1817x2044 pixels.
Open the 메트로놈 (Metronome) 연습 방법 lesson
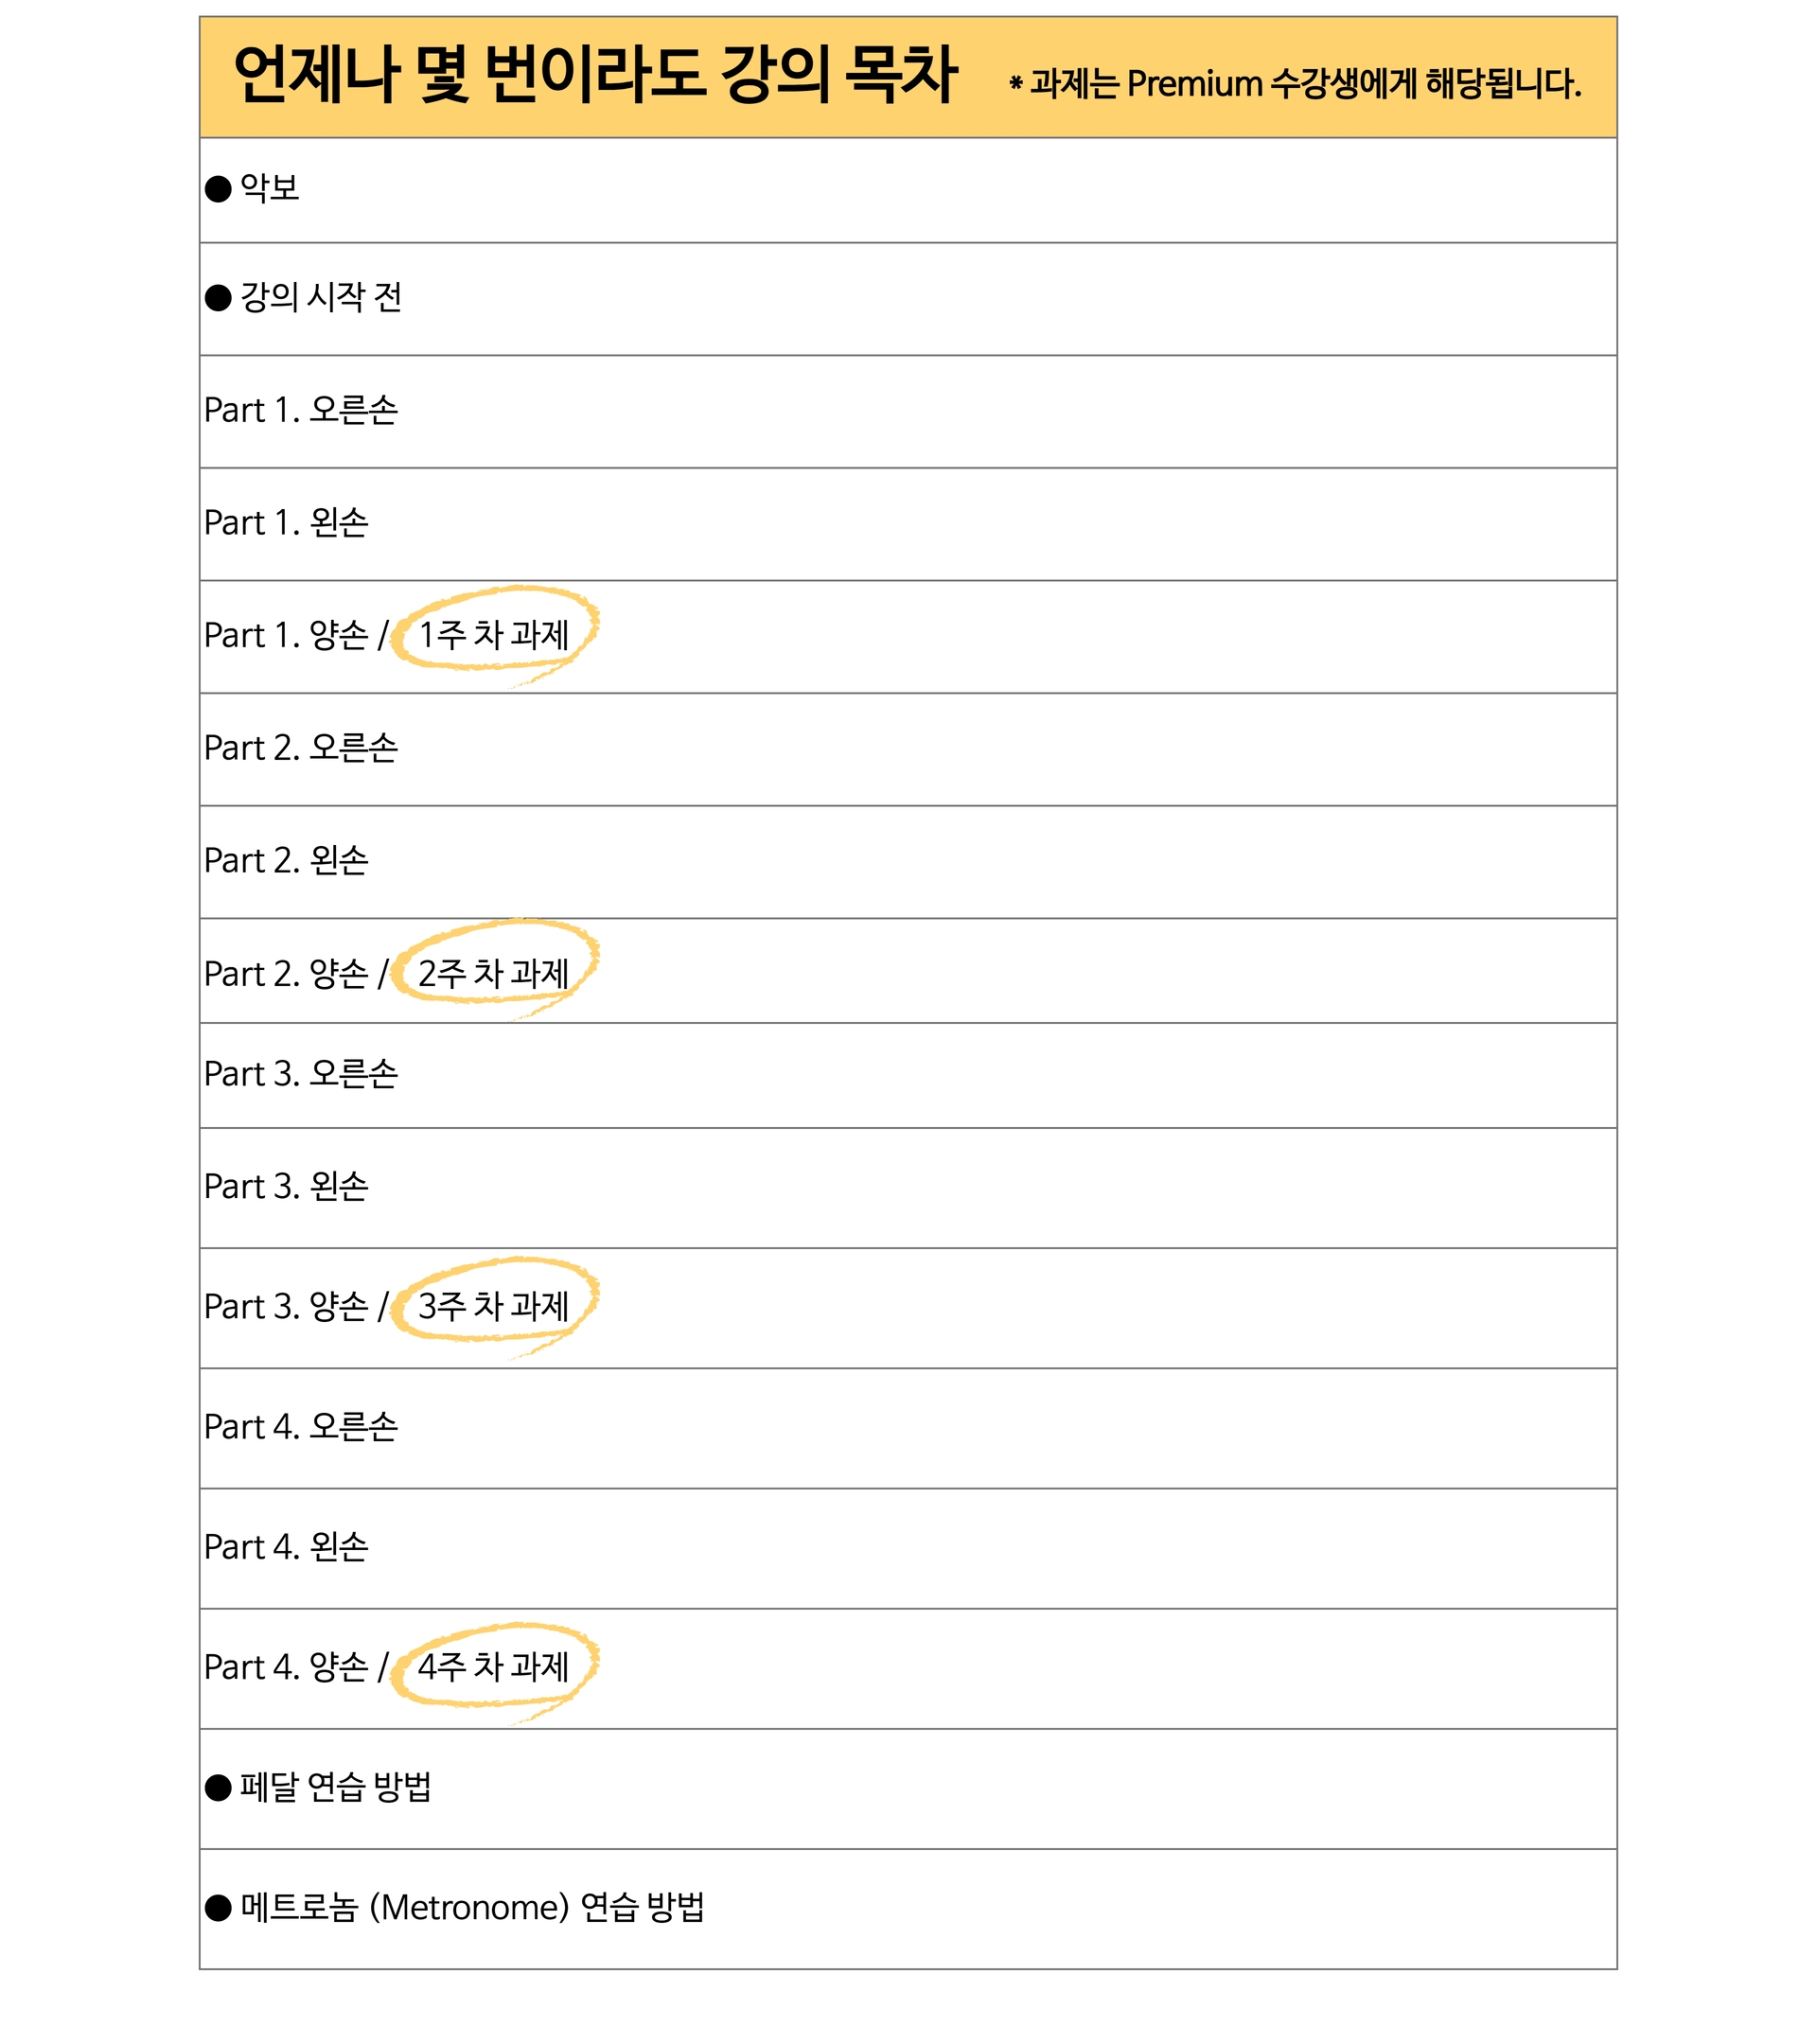[472, 1908]
